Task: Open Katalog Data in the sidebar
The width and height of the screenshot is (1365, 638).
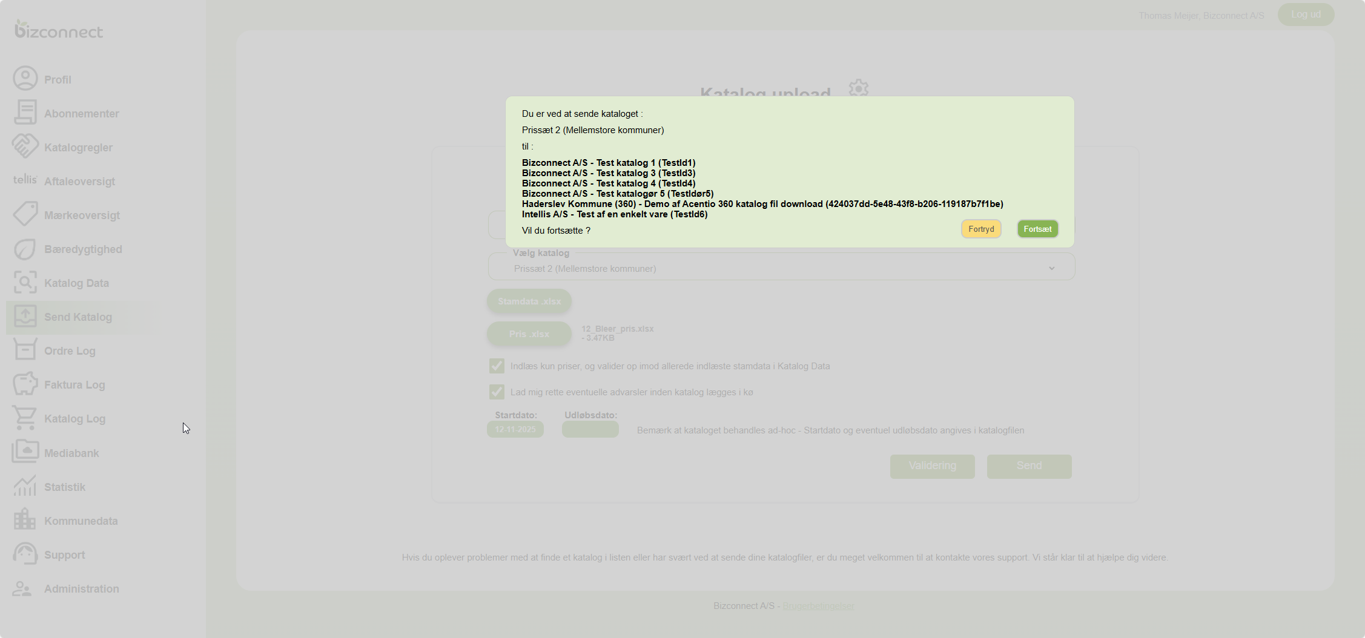Action: point(76,283)
